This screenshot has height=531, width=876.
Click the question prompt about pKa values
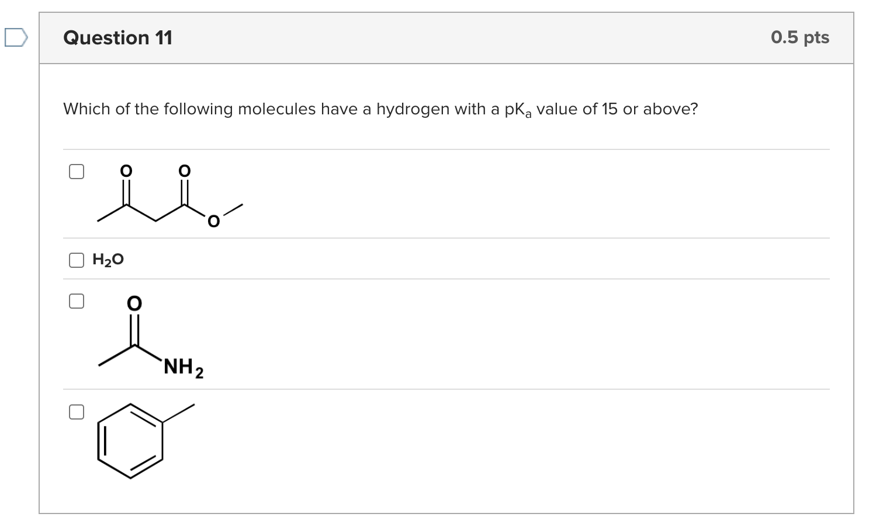[380, 109]
